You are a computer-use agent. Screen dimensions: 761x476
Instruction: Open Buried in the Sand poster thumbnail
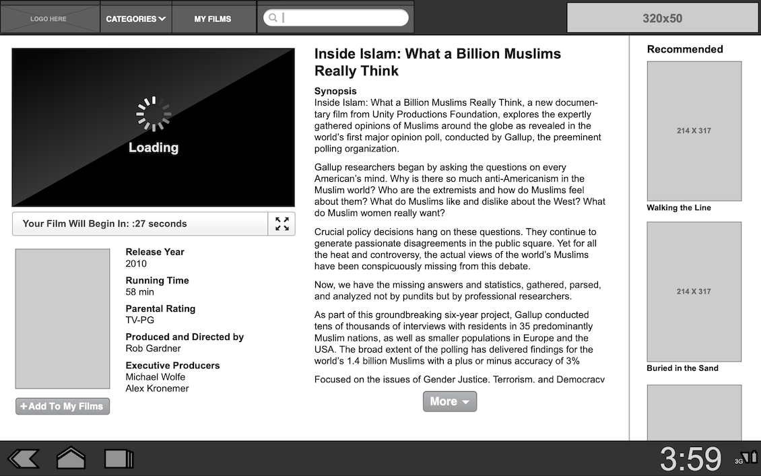click(694, 292)
